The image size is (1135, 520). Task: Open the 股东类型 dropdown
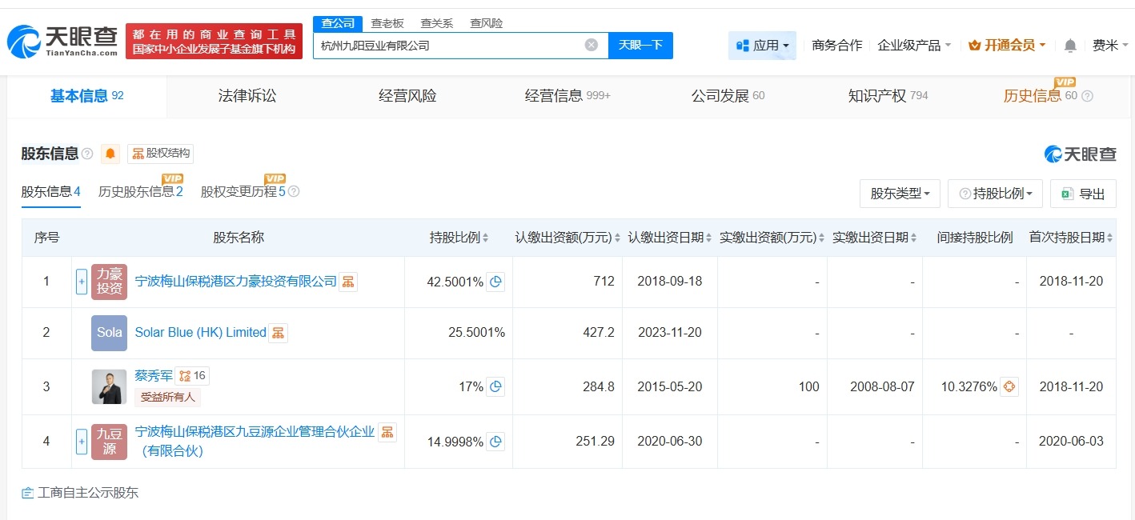point(900,194)
